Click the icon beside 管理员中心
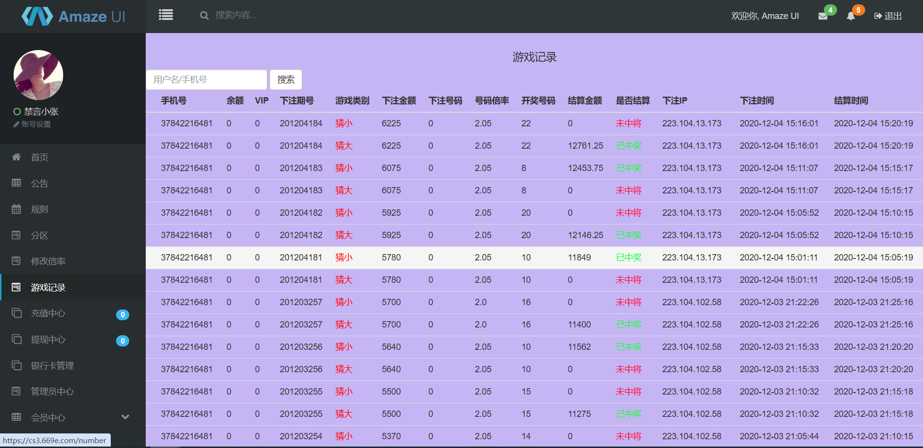 16,391
